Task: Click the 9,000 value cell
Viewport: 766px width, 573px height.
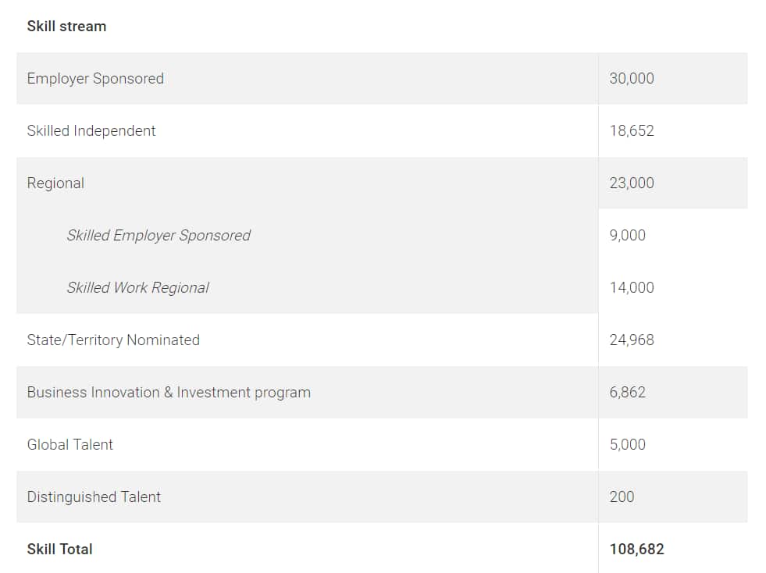Action: pos(628,236)
